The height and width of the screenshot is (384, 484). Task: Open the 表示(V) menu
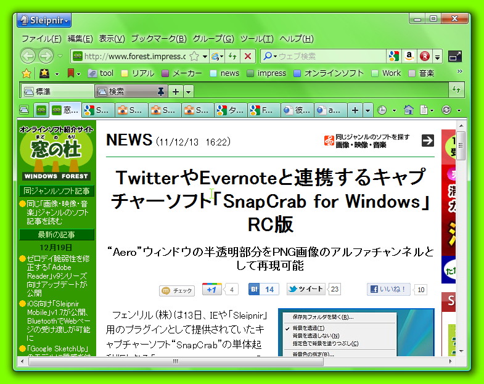coord(112,39)
